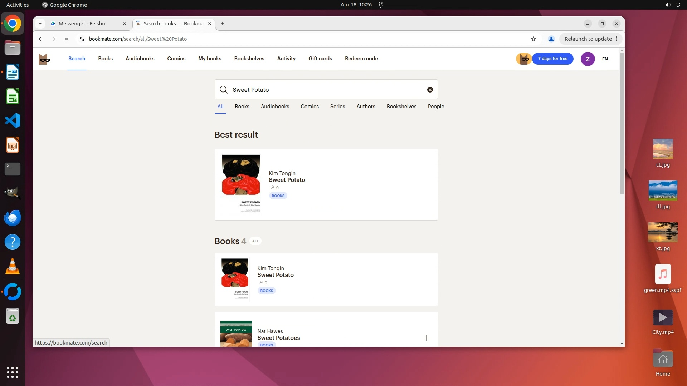Open the Chrome profile icon in toolbar
The width and height of the screenshot is (687, 386).
551,39
